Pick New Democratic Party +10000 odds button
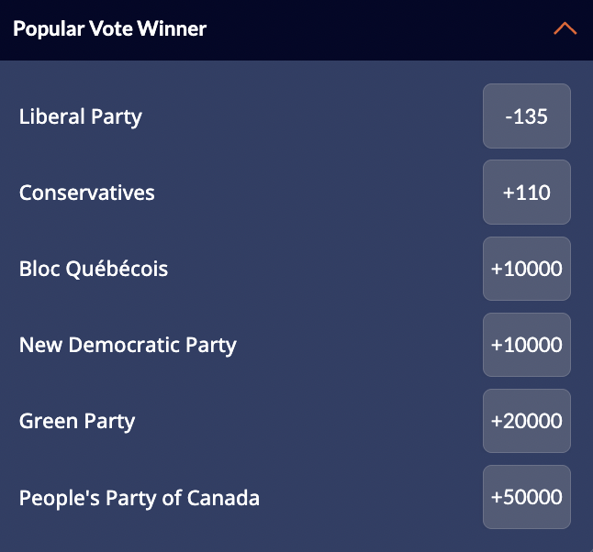This screenshot has height=552, width=593. click(x=527, y=345)
